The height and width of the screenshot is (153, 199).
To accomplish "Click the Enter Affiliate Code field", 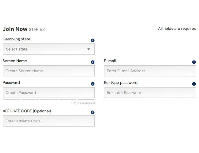I will coord(49,121).
